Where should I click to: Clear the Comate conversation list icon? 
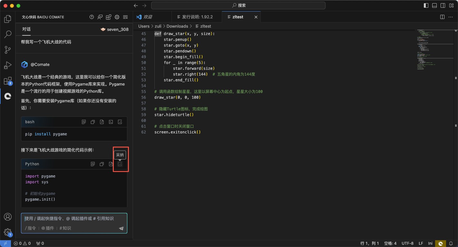[x=125, y=17]
